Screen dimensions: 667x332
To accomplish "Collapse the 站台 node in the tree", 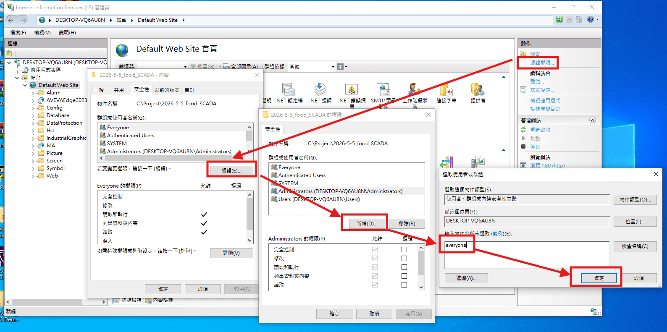I will point(17,78).
